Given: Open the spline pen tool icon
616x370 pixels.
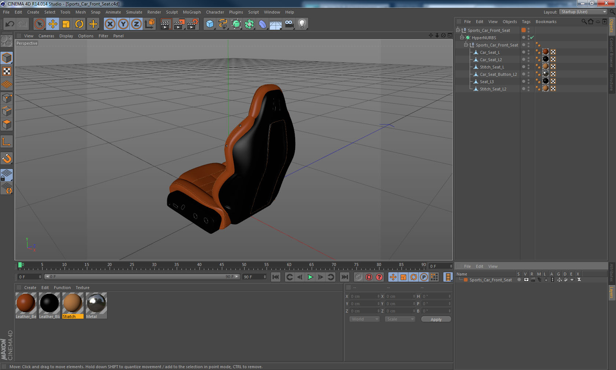Looking at the screenshot, I should 223,24.
